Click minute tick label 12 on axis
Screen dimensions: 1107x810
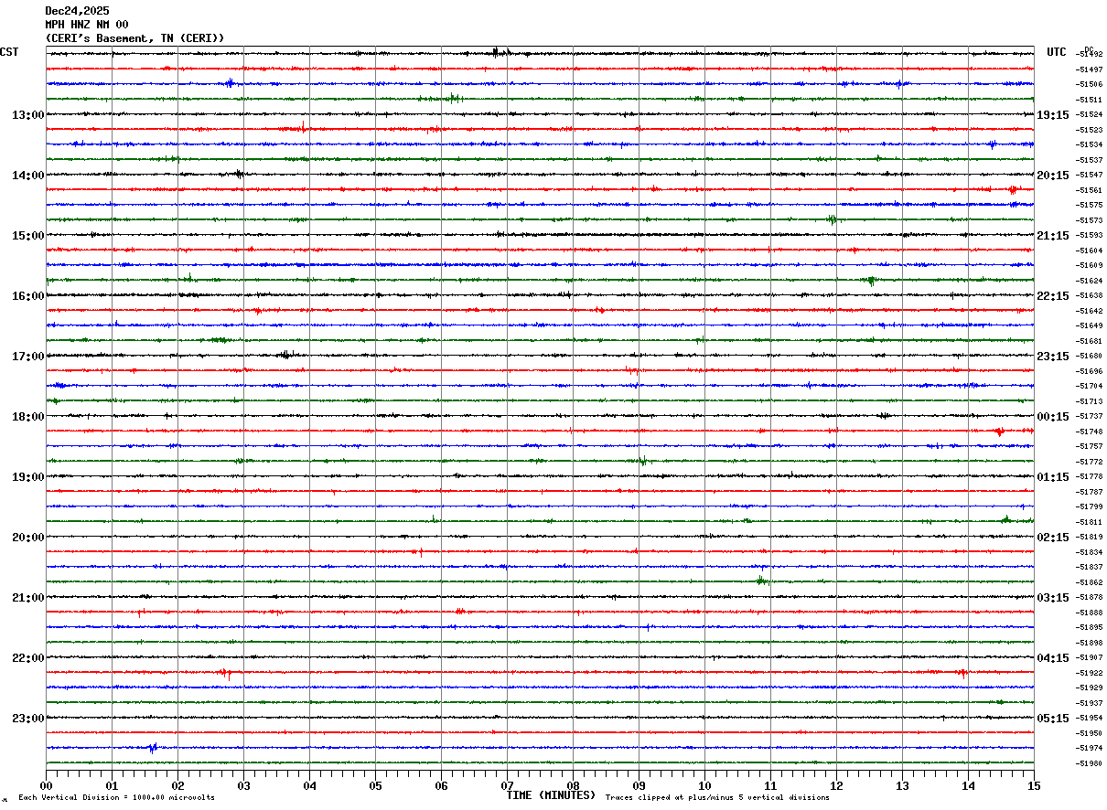pyautogui.click(x=836, y=785)
